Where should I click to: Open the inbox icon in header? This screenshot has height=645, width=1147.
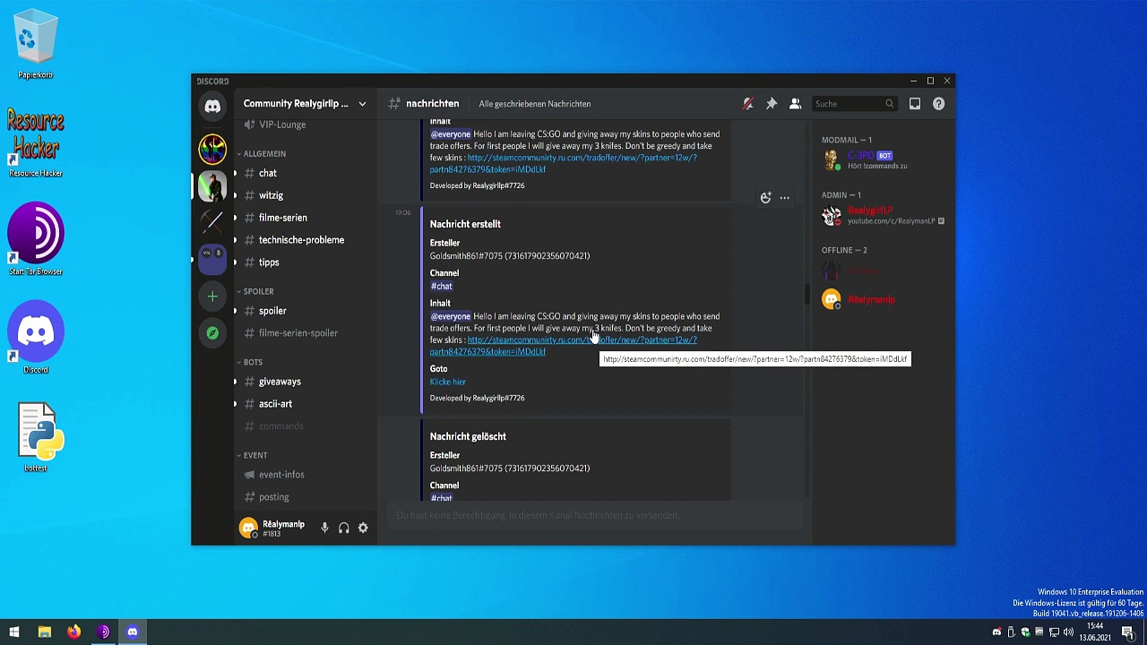coord(915,104)
